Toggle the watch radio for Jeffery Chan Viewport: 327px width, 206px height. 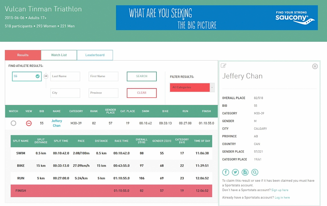pos(13,123)
